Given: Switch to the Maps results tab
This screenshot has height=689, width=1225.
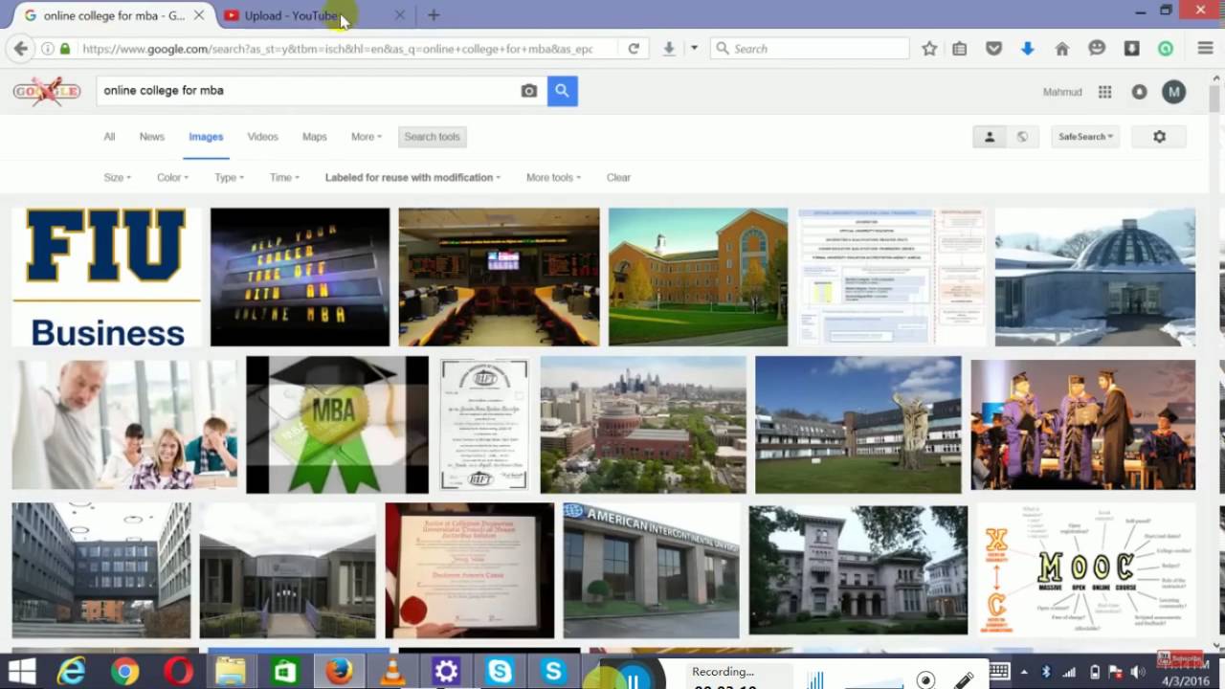Looking at the screenshot, I should [x=315, y=137].
